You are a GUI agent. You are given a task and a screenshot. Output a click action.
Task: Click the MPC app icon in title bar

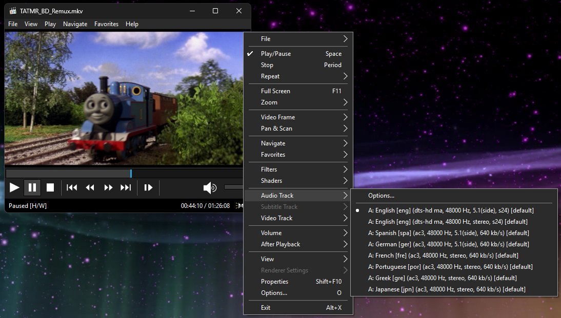point(12,11)
